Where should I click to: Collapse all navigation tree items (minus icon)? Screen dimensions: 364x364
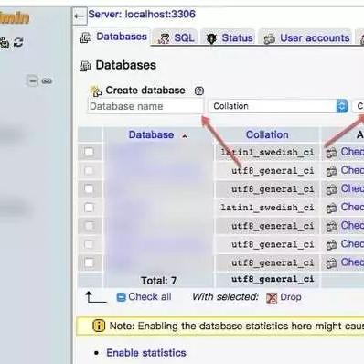point(32,81)
